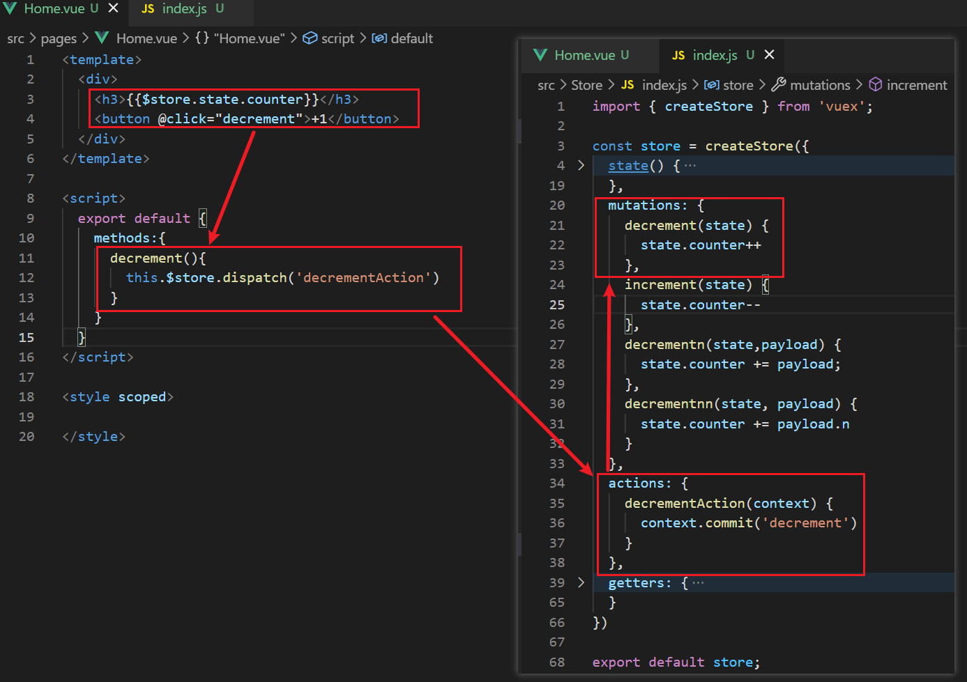967x682 pixels.
Task: Click the script cube icon in left breadcrumb
Action: pyautogui.click(x=310, y=38)
